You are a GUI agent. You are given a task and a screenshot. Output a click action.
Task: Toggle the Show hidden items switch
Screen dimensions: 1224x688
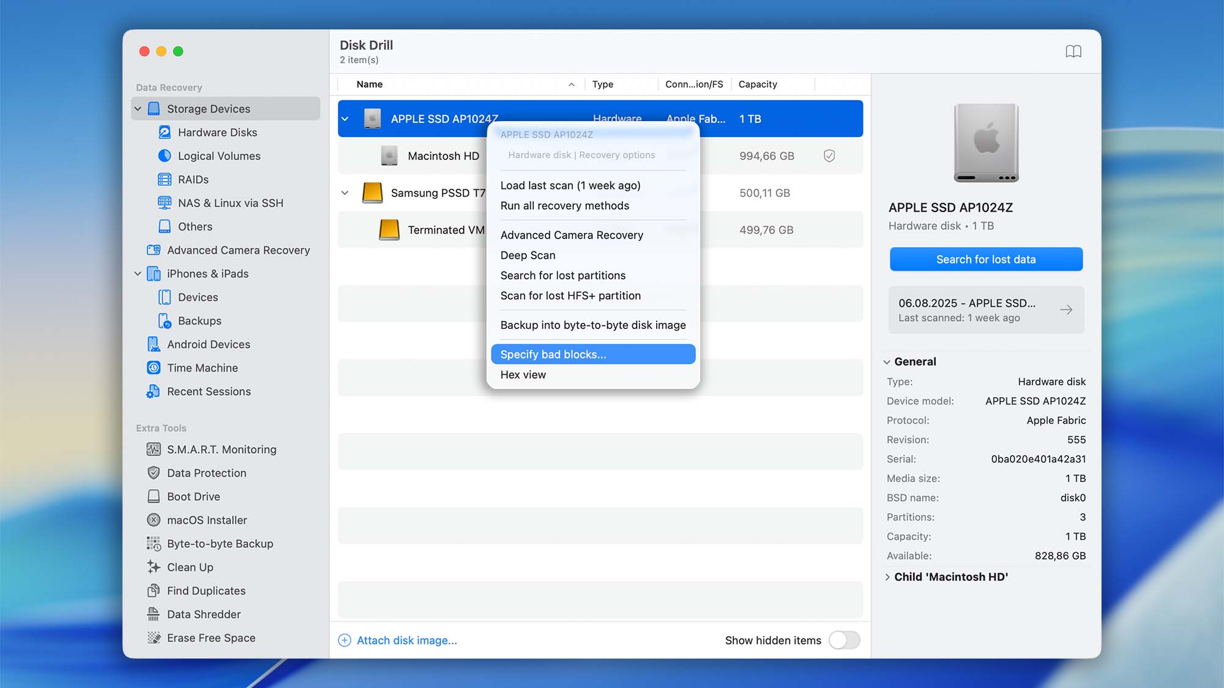(x=844, y=640)
